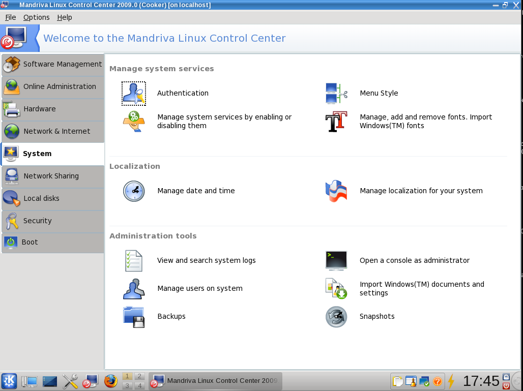Switch to virtual desktop 2 in pager

point(139,377)
